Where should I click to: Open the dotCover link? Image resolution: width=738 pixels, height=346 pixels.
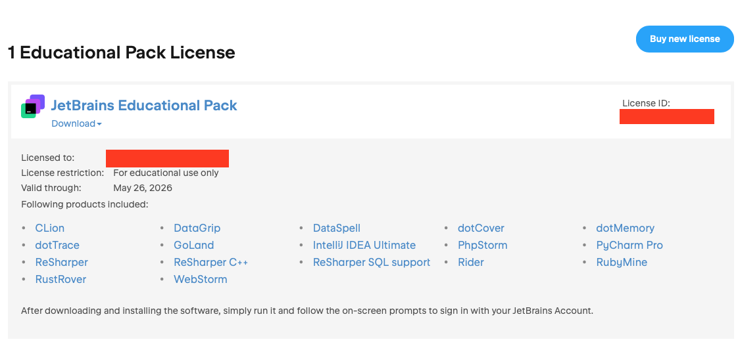(481, 228)
